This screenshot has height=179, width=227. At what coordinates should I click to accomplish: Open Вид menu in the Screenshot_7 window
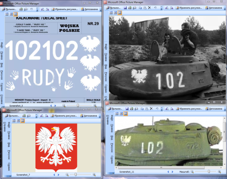pyautogui.click(x=9, y=145)
